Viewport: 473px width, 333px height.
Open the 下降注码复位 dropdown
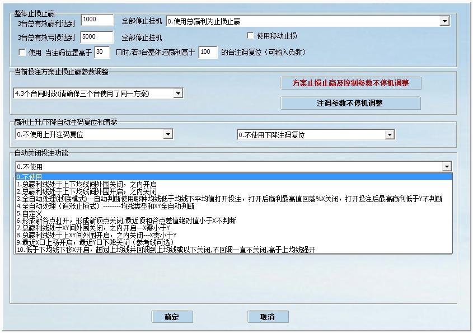(388, 134)
